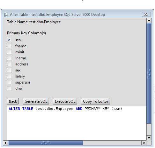
Task: Select the address column checkbox
Action: coord(9,64)
